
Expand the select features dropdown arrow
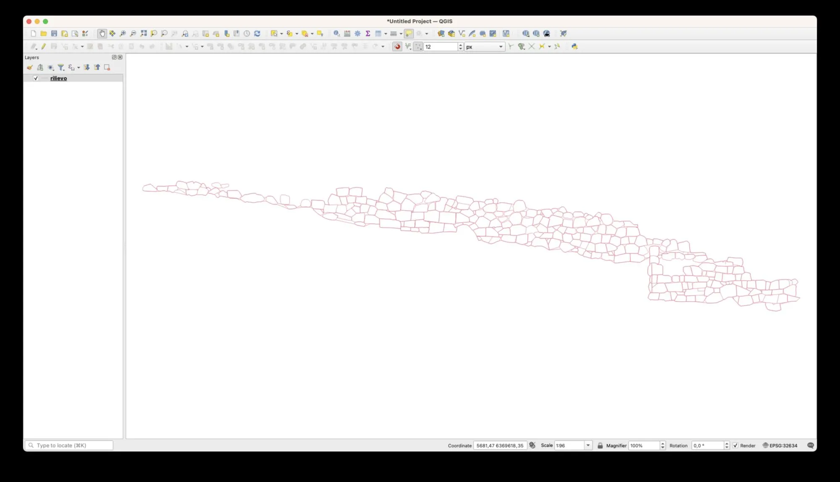click(x=281, y=34)
